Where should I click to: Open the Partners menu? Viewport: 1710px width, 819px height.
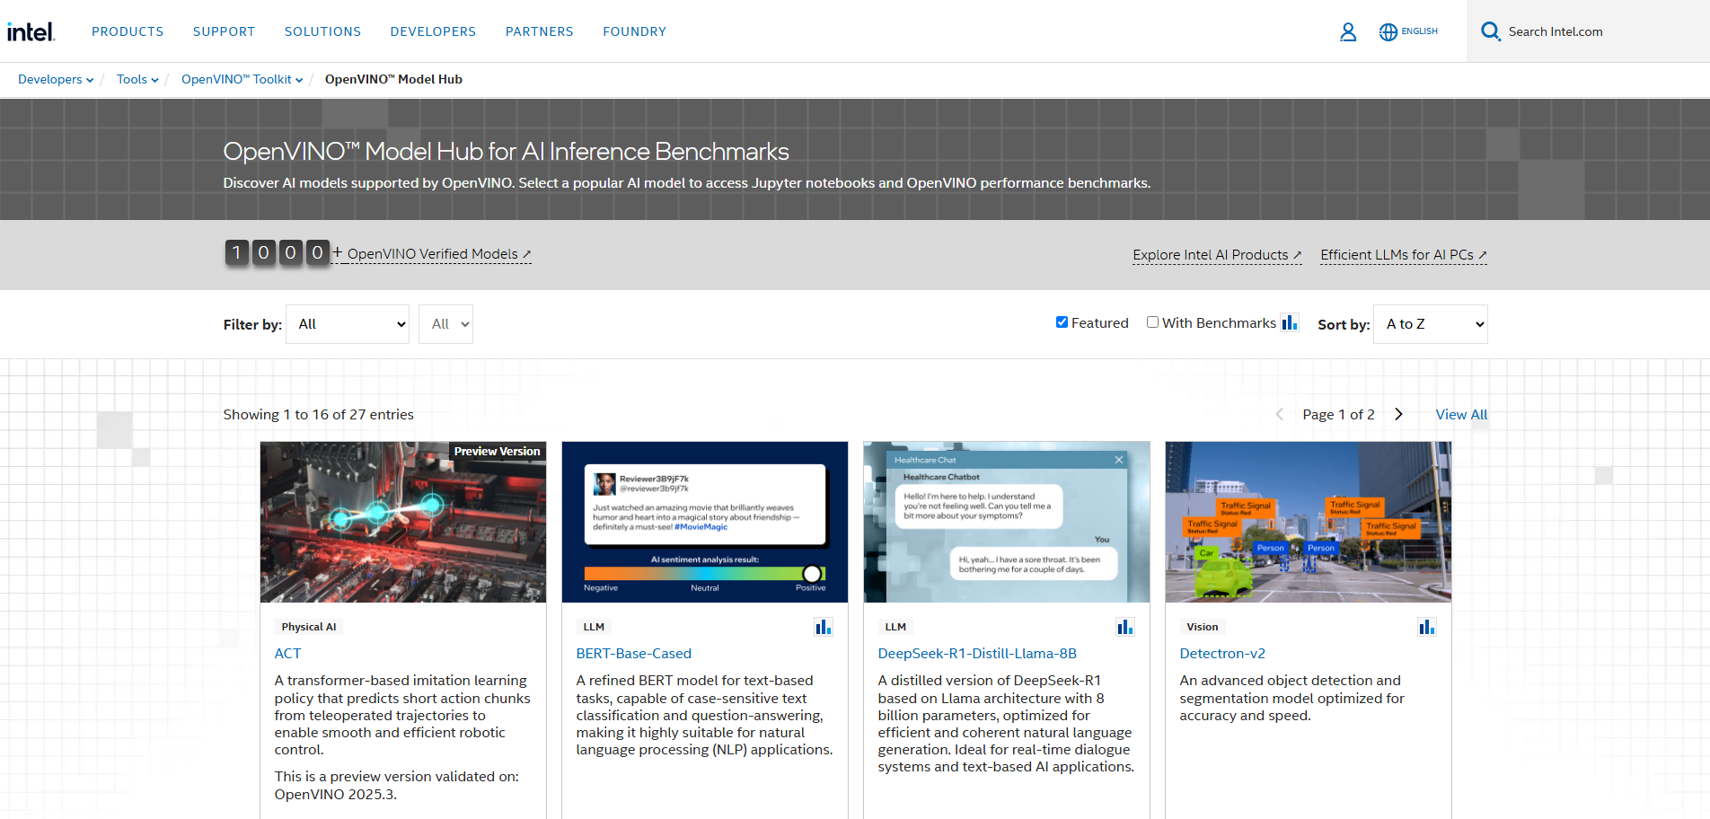(x=539, y=31)
